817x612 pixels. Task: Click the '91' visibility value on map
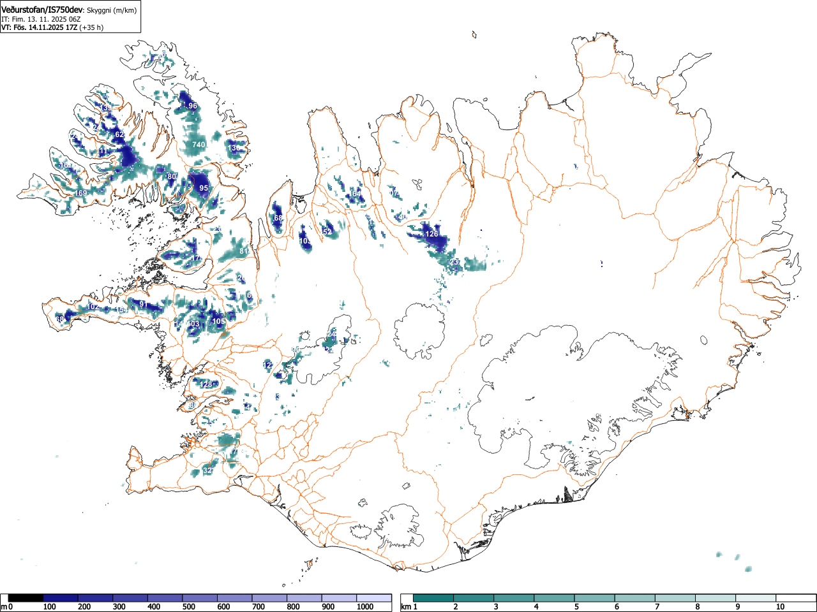(x=144, y=305)
